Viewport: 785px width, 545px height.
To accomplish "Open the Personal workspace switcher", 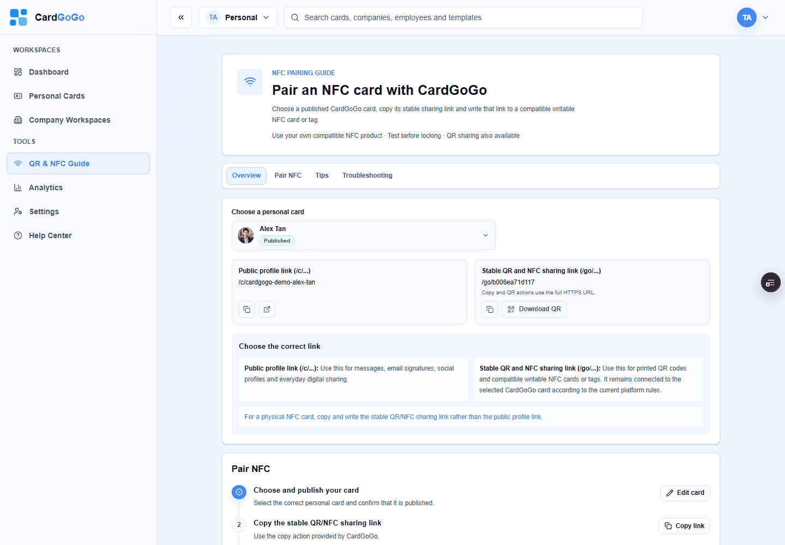I will (238, 17).
